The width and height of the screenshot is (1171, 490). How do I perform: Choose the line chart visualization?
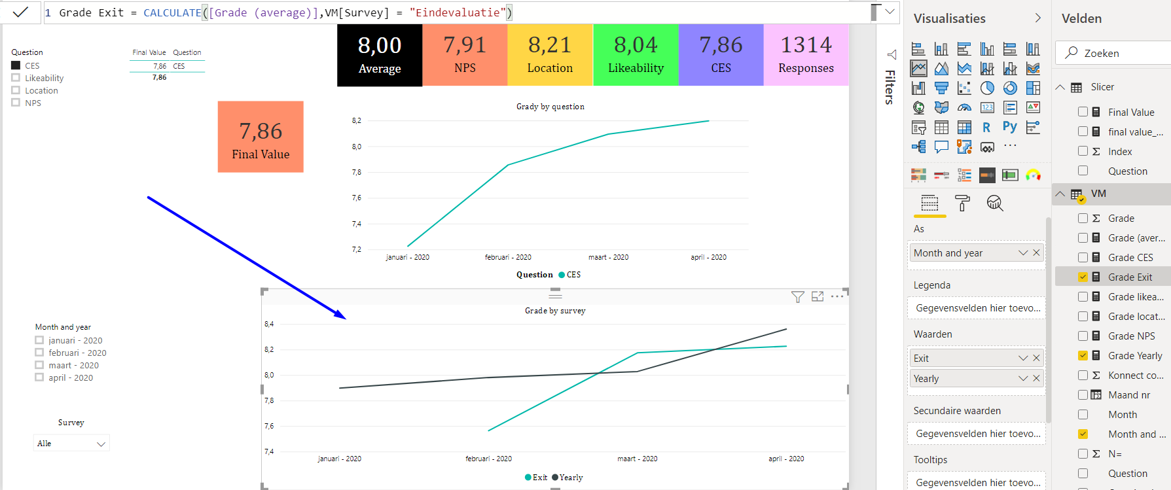click(918, 68)
